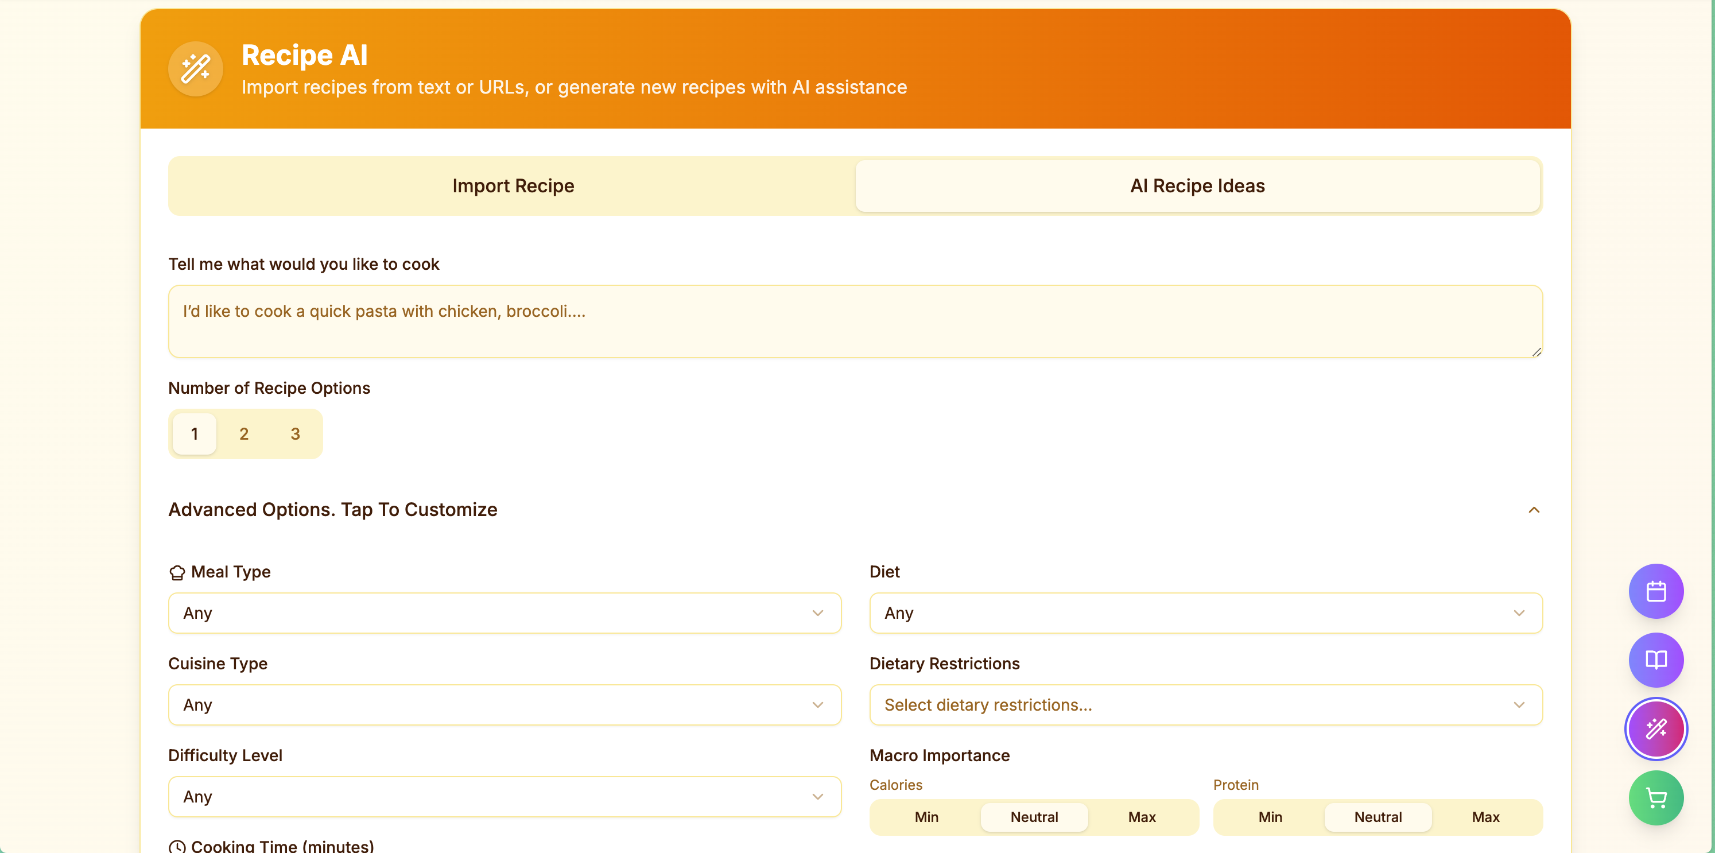1715x853 pixels.
Task: Select 2 recipe options
Action: 244,434
